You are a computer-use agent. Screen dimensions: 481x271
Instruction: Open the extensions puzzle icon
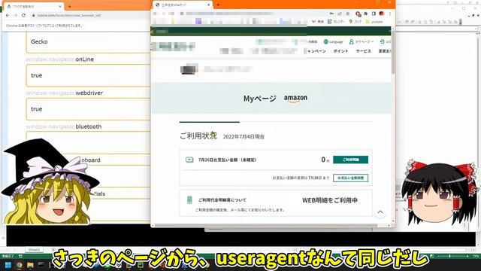tap(366, 14)
